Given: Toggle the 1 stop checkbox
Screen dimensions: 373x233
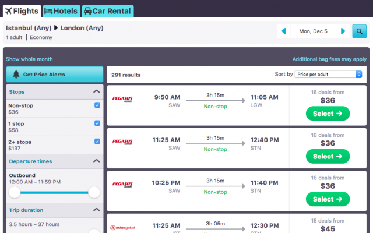Looking at the screenshot, I should [x=97, y=123].
